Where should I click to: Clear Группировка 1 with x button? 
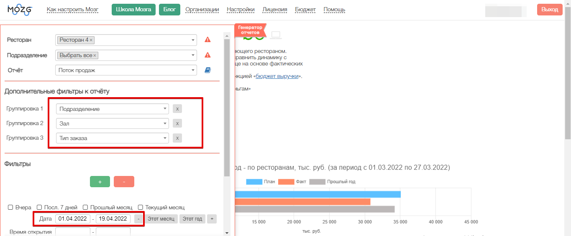coord(177,109)
